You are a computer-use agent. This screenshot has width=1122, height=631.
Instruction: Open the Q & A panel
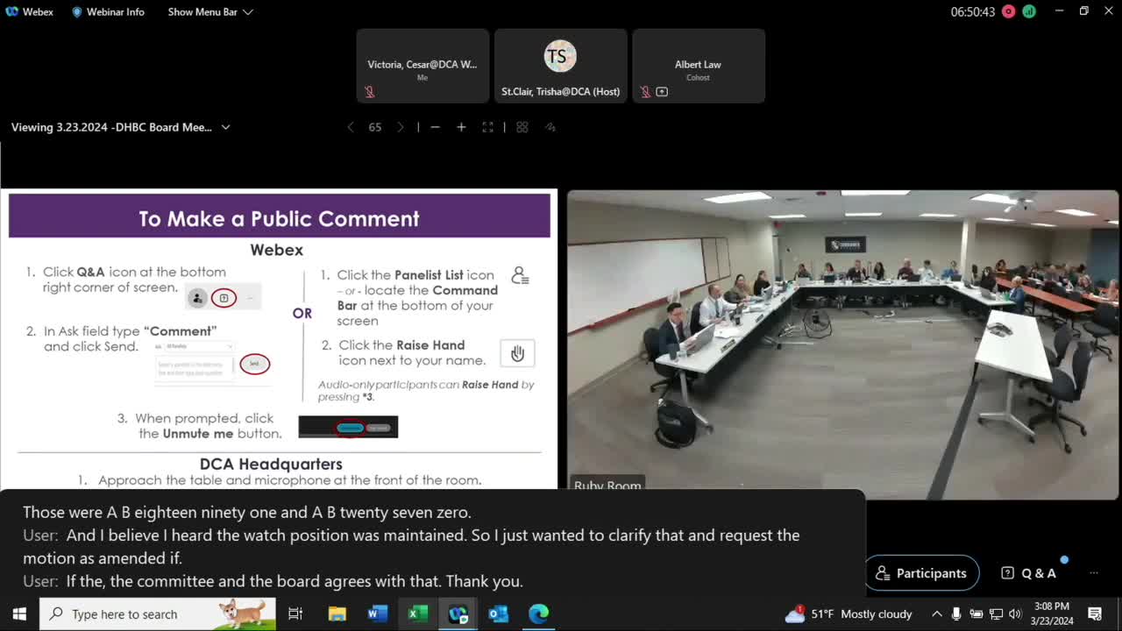click(x=1031, y=572)
